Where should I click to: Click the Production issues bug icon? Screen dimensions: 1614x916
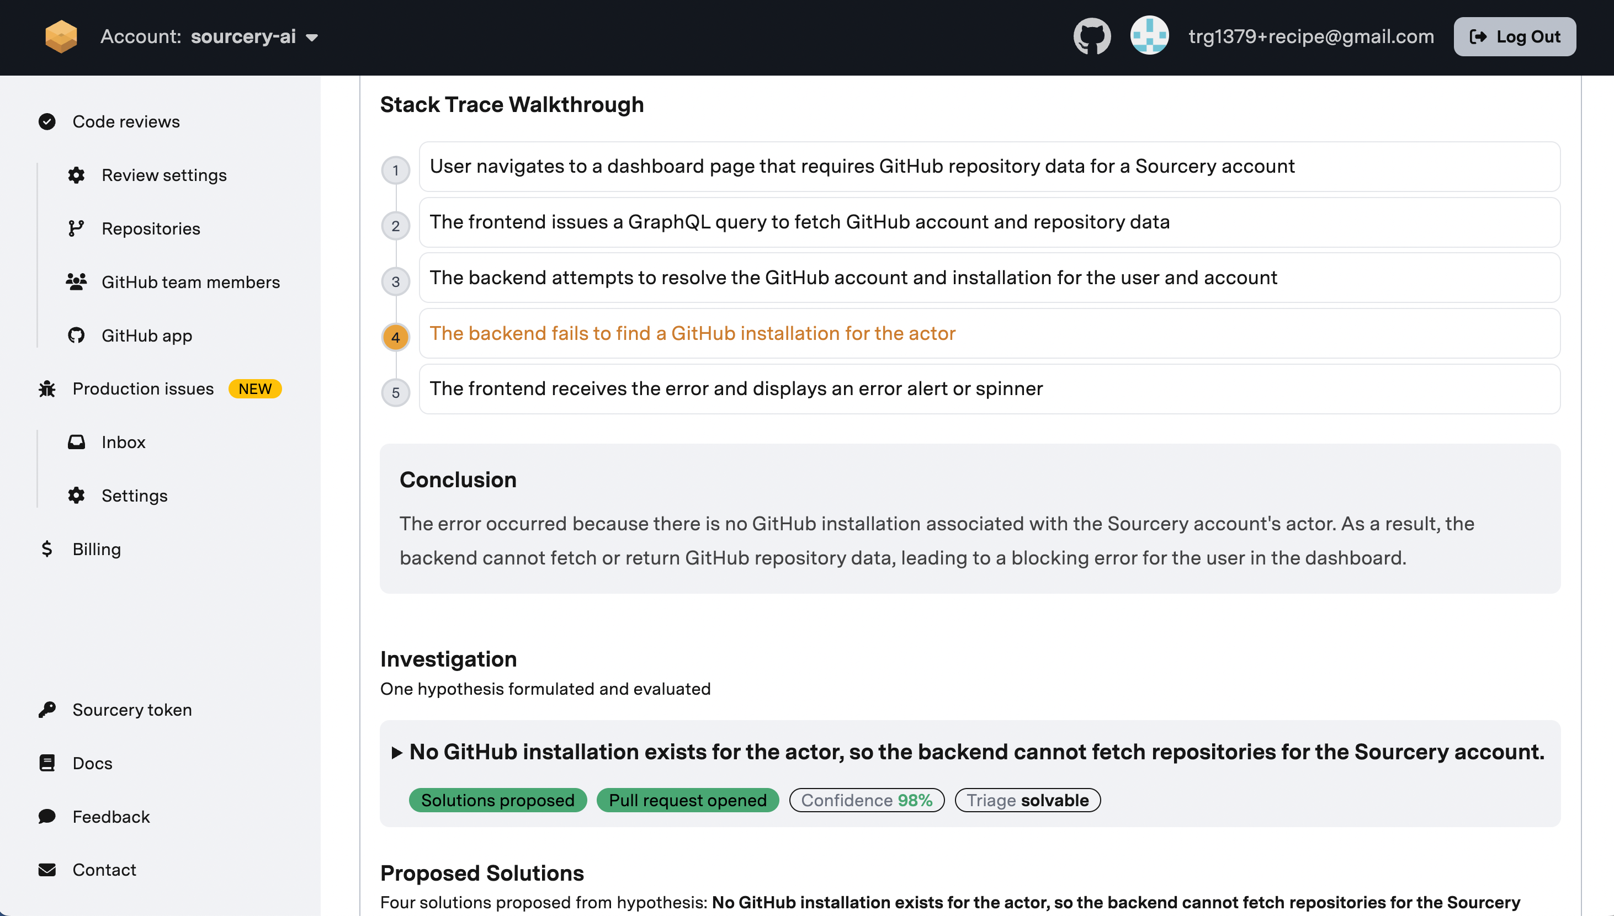(x=47, y=389)
